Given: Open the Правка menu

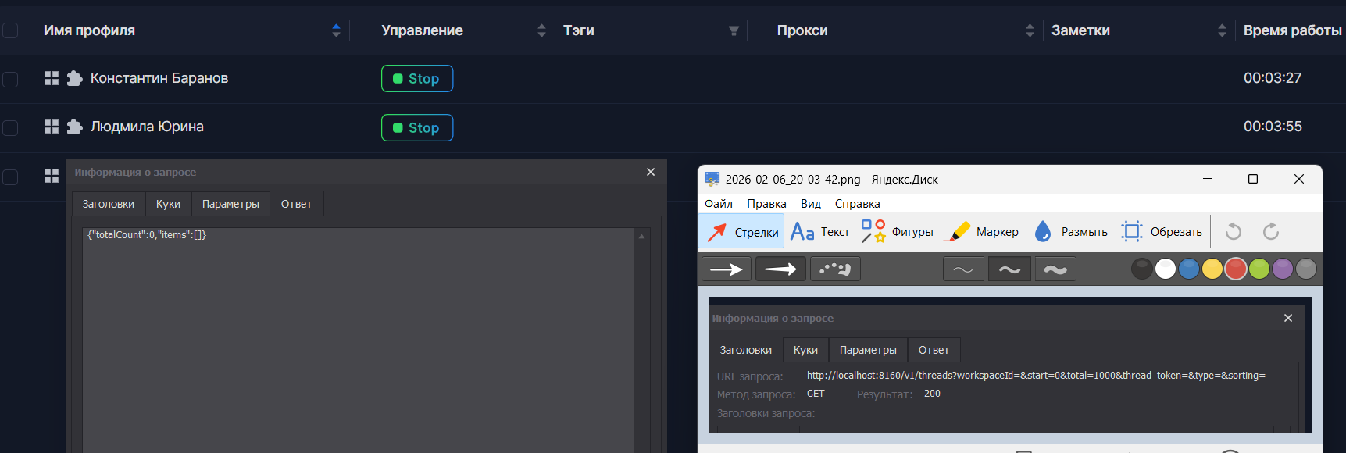Looking at the screenshot, I should click(766, 204).
